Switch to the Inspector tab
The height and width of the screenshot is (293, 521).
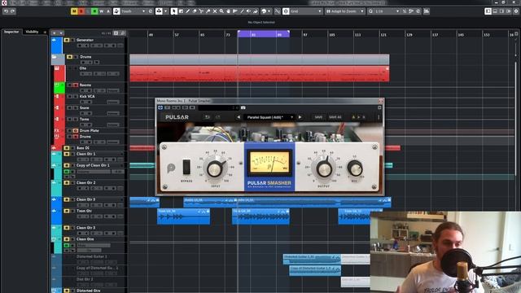(11, 32)
